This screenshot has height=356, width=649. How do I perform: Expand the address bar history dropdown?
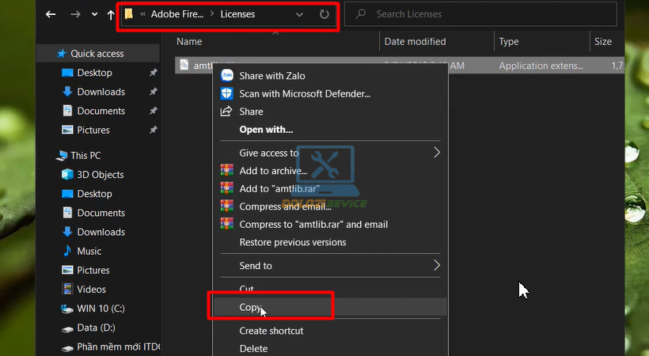pyautogui.click(x=299, y=14)
